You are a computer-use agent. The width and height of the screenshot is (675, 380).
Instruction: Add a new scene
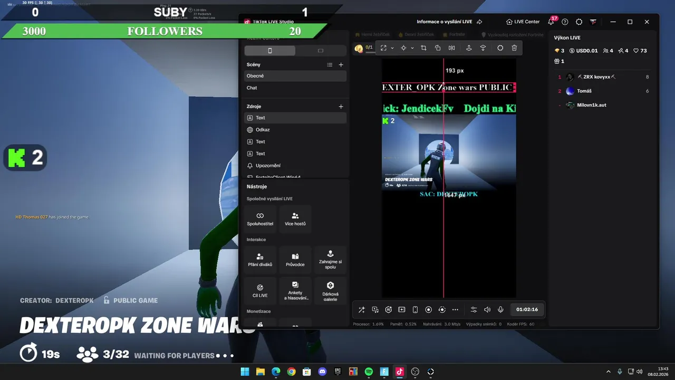pos(341,65)
